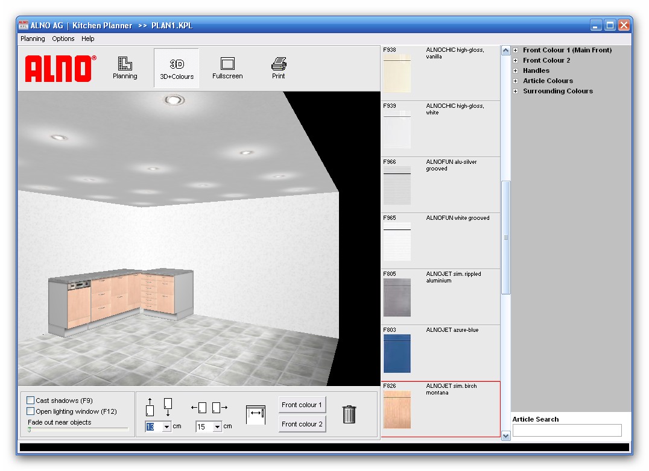Screen dimensions: 649x471
Task: Expand the Surrounding Colours tree node
Action: coord(515,92)
